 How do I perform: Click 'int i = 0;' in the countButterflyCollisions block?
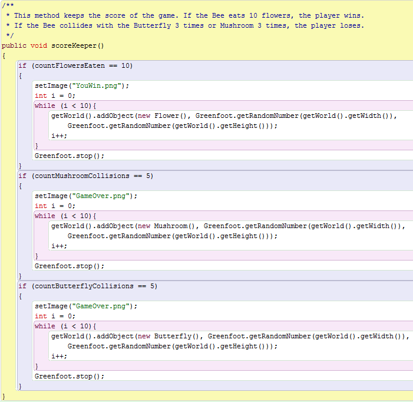click(x=55, y=316)
